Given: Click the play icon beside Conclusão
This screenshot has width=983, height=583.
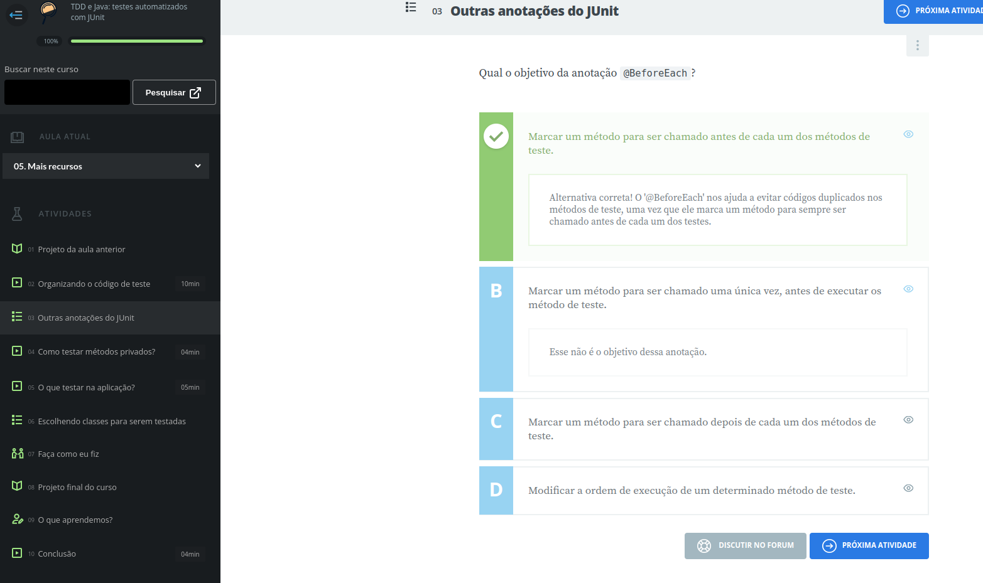Looking at the screenshot, I should click(17, 553).
